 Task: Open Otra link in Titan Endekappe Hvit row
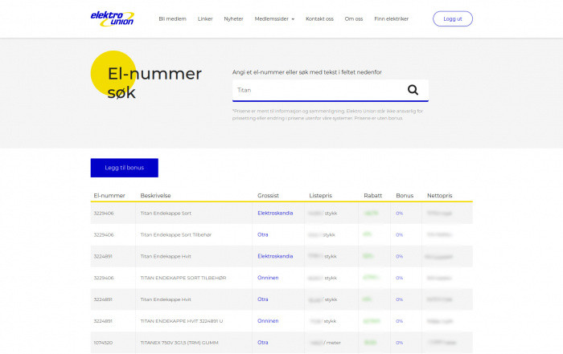263,299
